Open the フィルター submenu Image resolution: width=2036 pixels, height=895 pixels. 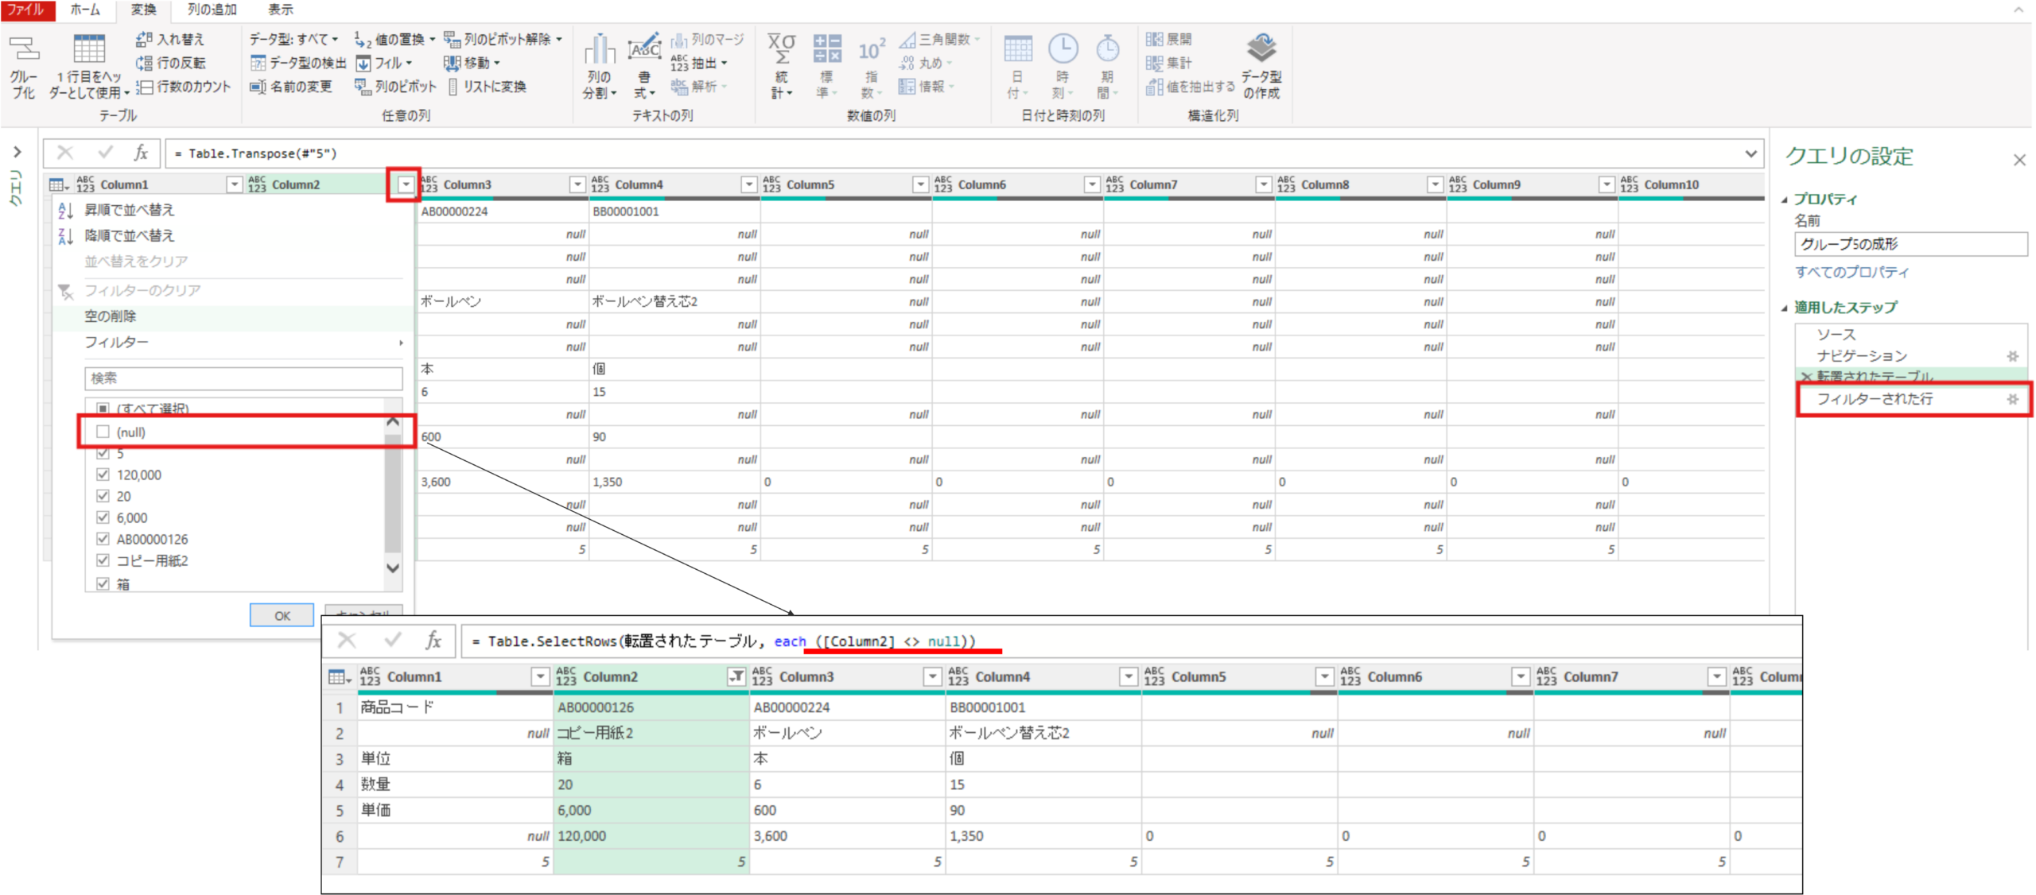coord(232,342)
